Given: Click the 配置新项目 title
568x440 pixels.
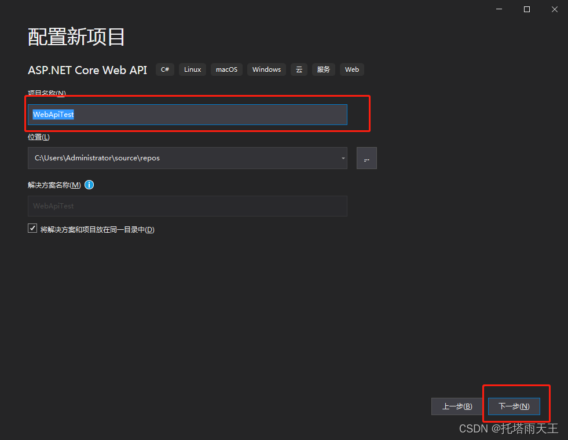Looking at the screenshot, I should pyautogui.click(x=76, y=37).
